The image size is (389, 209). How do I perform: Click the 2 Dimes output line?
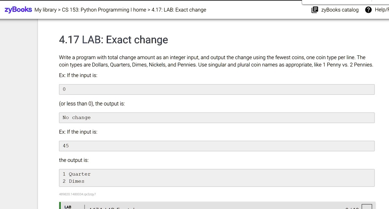pos(74,181)
